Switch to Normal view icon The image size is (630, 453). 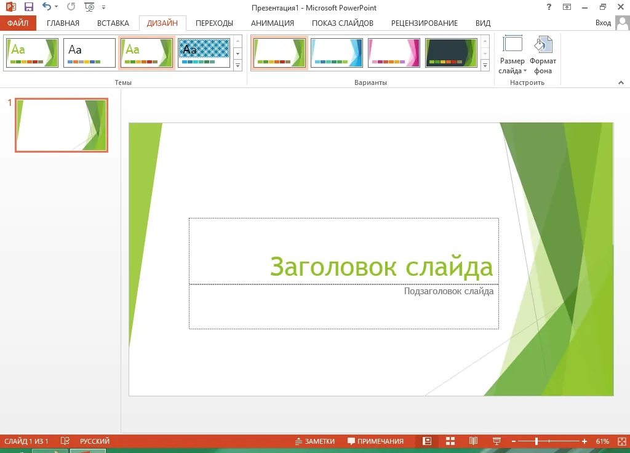coord(427,441)
